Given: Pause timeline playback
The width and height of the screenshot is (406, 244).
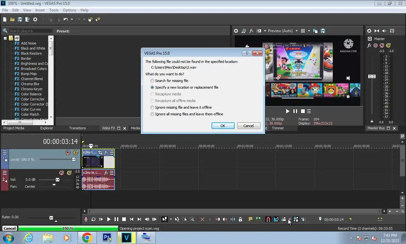Looking at the screenshot, I should click(x=116, y=219).
